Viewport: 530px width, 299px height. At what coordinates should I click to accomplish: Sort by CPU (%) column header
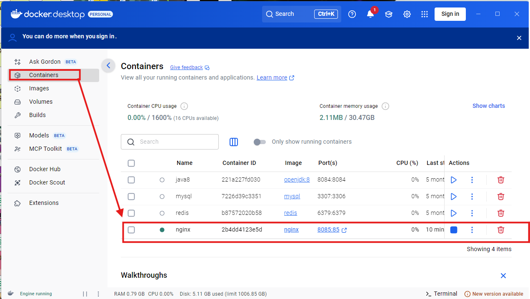(x=407, y=163)
